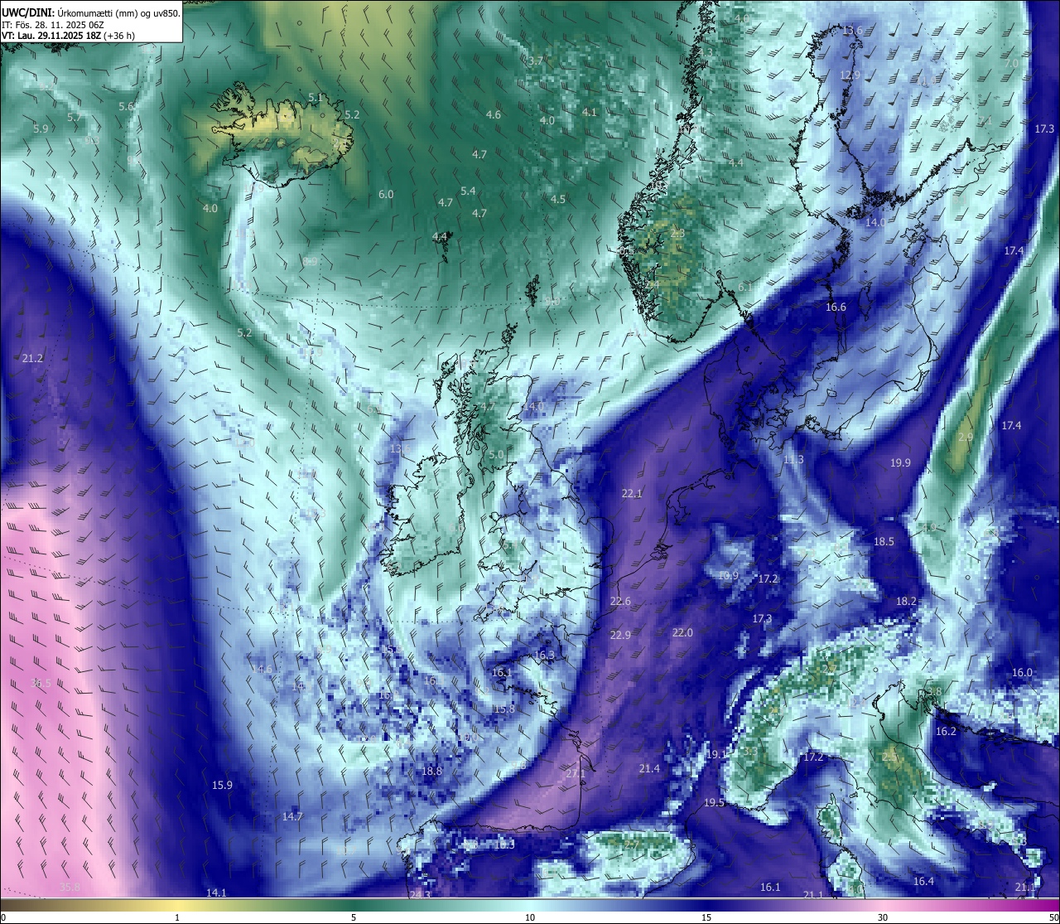This screenshot has height=924, width=1060.
Task: Click the map value '22.1'
Action: 632,493
